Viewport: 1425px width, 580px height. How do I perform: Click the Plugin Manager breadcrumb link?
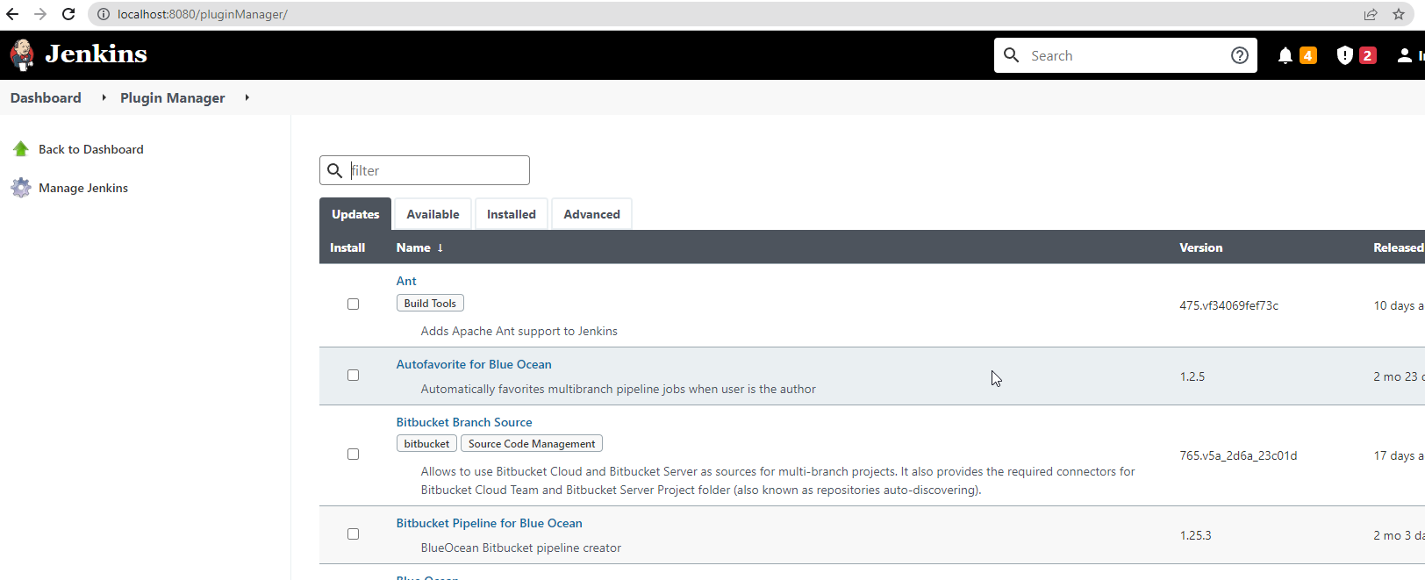pyautogui.click(x=172, y=97)
